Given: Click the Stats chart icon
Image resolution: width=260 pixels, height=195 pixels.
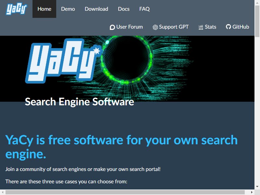Looking at the screenshot, I should (201, 27).
